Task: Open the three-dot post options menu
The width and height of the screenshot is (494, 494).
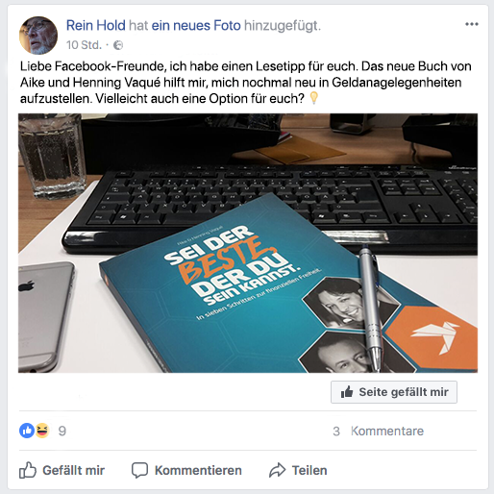Action: tap(472, 24)
